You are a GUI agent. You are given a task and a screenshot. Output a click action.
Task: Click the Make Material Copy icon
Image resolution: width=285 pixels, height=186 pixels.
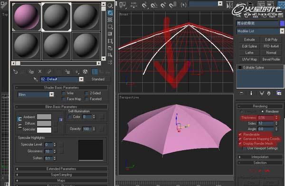point(49,72)
